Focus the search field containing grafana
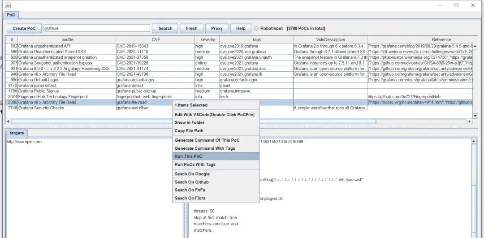Image resolution: width=484 pixels, height=238 pixels. pos(97,28)
